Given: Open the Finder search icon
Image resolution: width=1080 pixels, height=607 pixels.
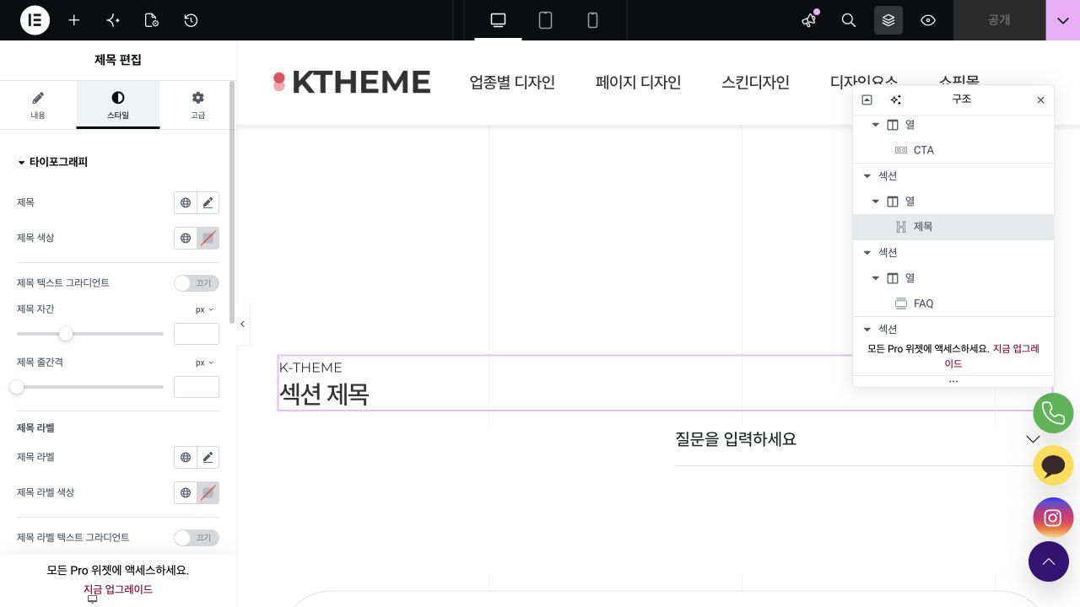Looking at the screenshot, I should point(849,20).
